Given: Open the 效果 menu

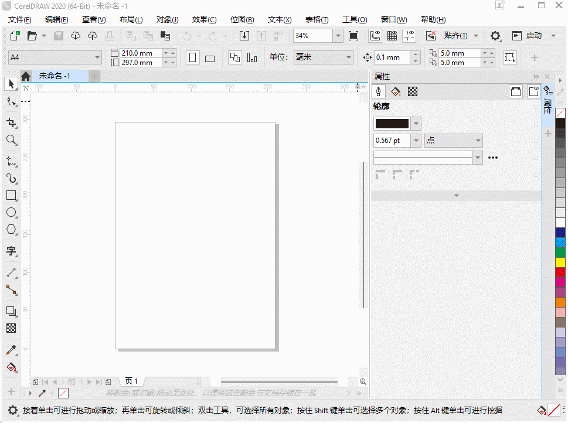Looking at the screenshot, I should [204, 20].
